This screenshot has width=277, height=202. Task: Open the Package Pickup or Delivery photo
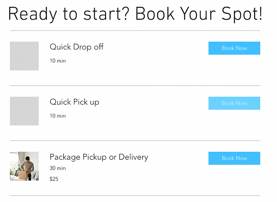click(24, 166)
